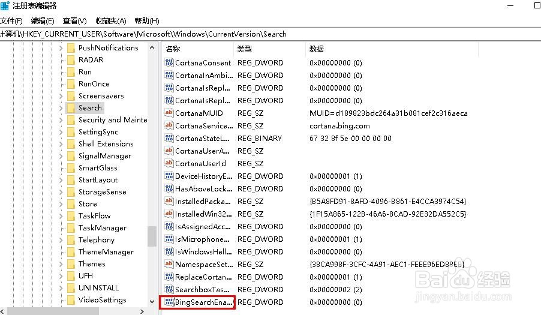Screen dimensions: 541x315
Task: Select the RunOnce key in tree
Action: [94, 84]
